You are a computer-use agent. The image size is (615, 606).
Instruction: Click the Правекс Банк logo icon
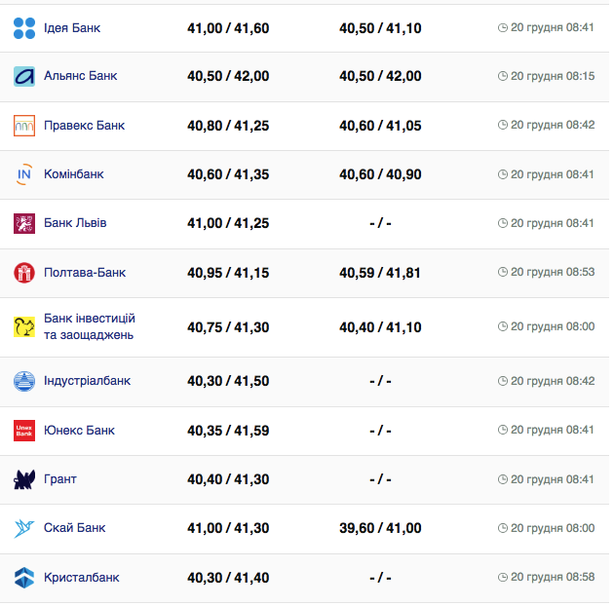pos(24,126)
